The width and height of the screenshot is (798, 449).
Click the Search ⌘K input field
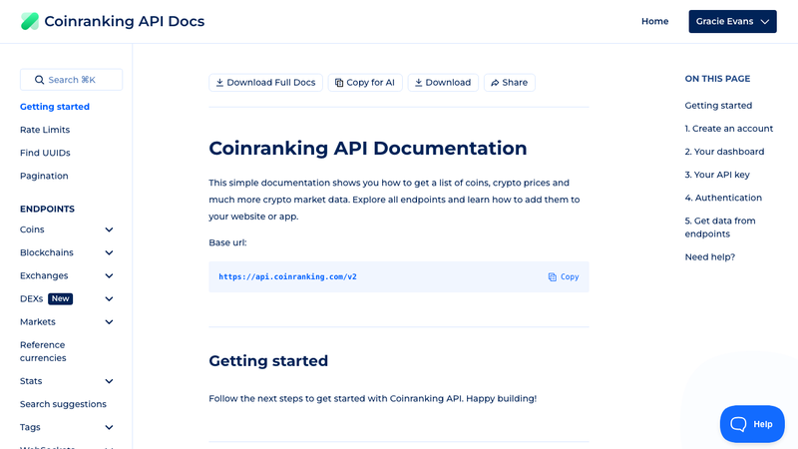click(71, 80)
